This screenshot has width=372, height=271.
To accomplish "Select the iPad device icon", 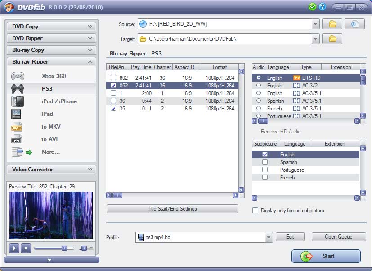I will [16, 114].
